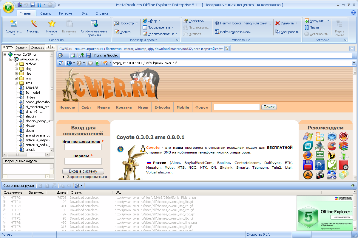Image resolution: width=358 pixels, height=238 pixels.
Task: Click the Имя пользователя input field
Action: coord(83,147)
